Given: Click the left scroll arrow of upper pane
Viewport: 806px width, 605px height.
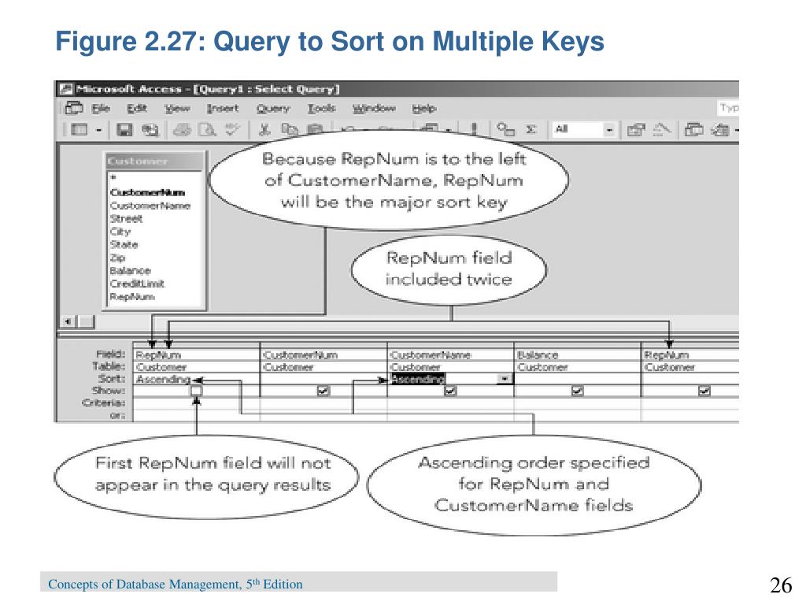Looking at the screenshot, I should [68, 322].
